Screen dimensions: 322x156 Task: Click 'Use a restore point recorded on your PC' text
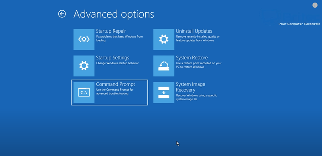199,65
